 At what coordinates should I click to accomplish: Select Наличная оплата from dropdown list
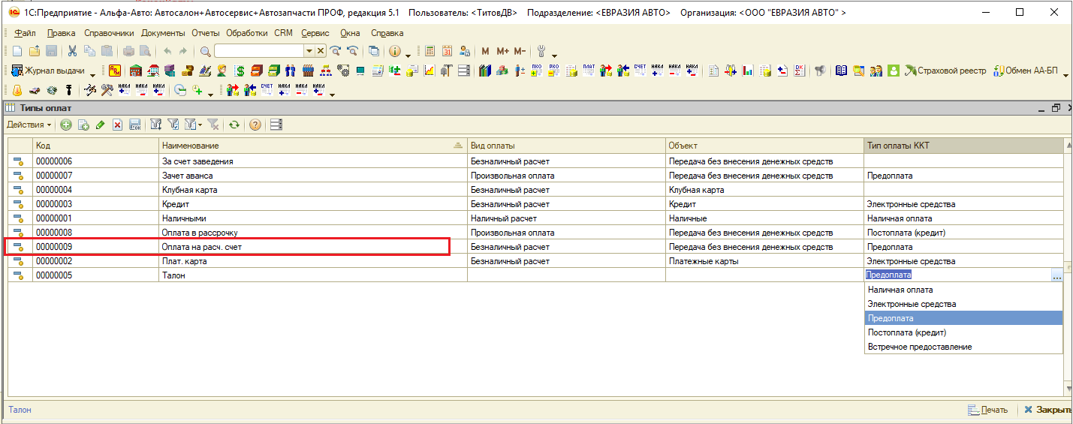click(963, 290)
